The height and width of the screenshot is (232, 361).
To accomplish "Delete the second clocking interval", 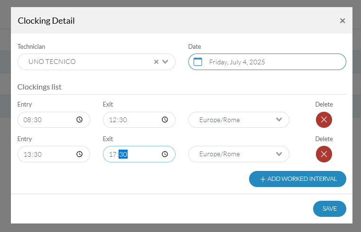I will [x=324, y=154].
